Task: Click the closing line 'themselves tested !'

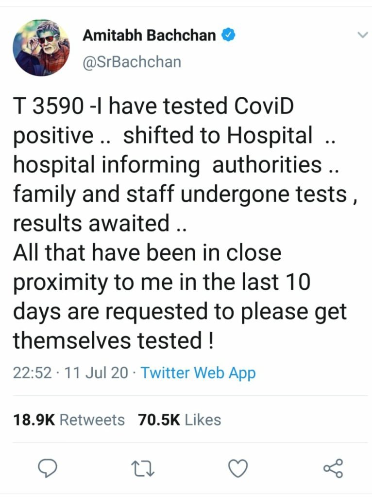Action: (113, 340)
